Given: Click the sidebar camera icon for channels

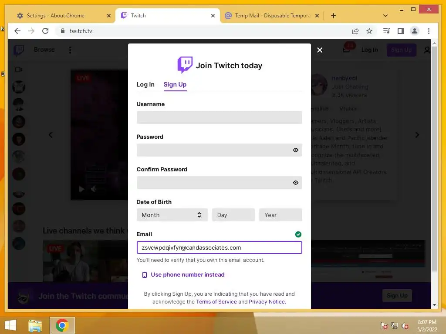Looking at the screenshot, I should [x=19, y=70].
